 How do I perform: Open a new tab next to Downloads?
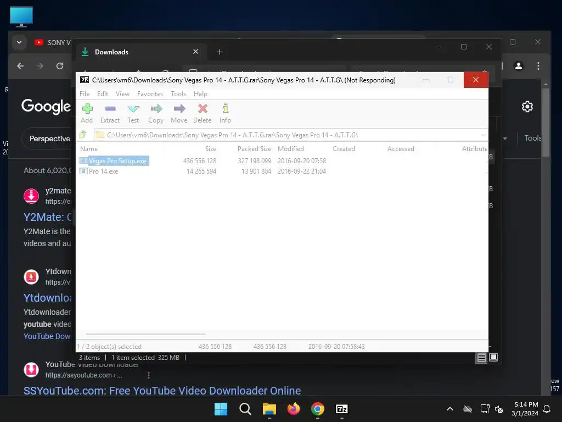pyautogui.click(x=220, y=52)
